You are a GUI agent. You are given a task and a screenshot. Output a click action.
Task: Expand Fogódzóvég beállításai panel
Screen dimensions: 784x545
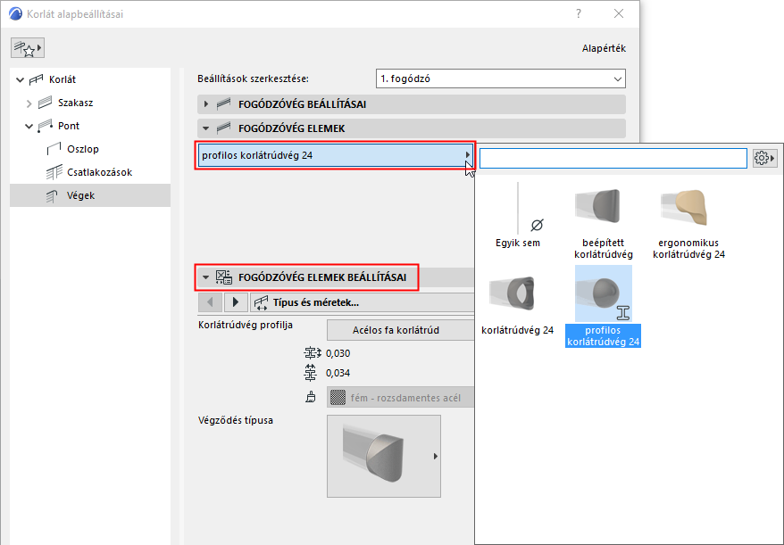[x=206, y=103]
